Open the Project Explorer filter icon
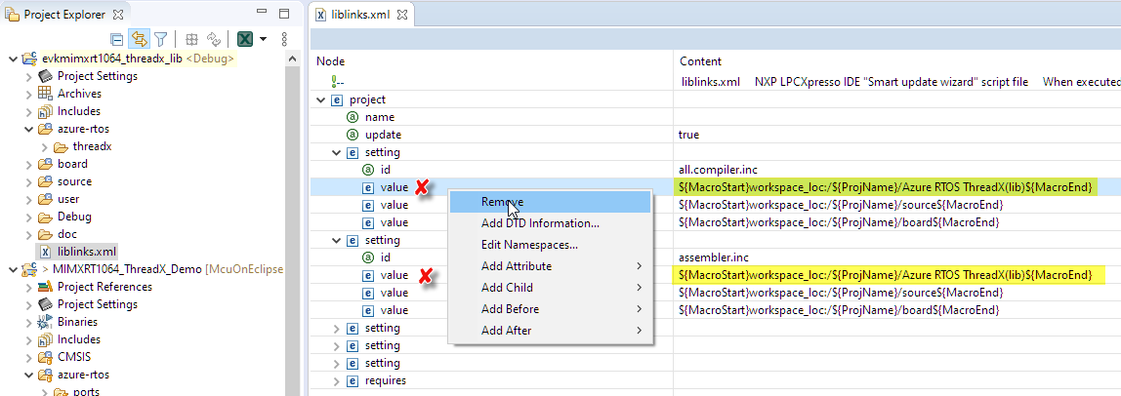 [160, 39]
